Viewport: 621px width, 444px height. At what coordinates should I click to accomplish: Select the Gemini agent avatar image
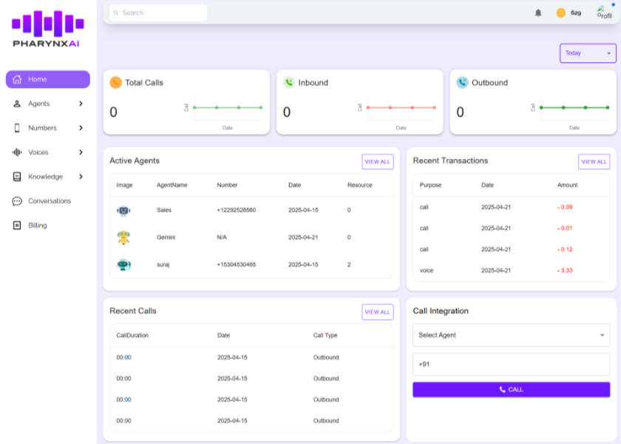(x=123, y=237)
